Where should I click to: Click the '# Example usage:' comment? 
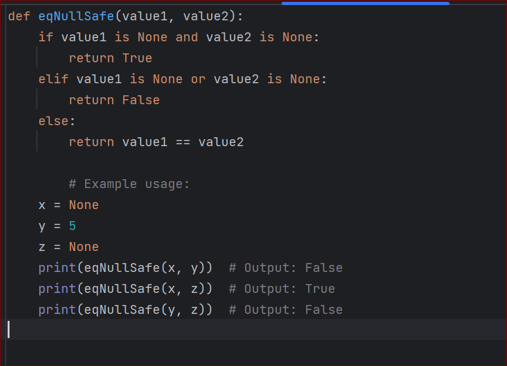(x=129, y=184)
